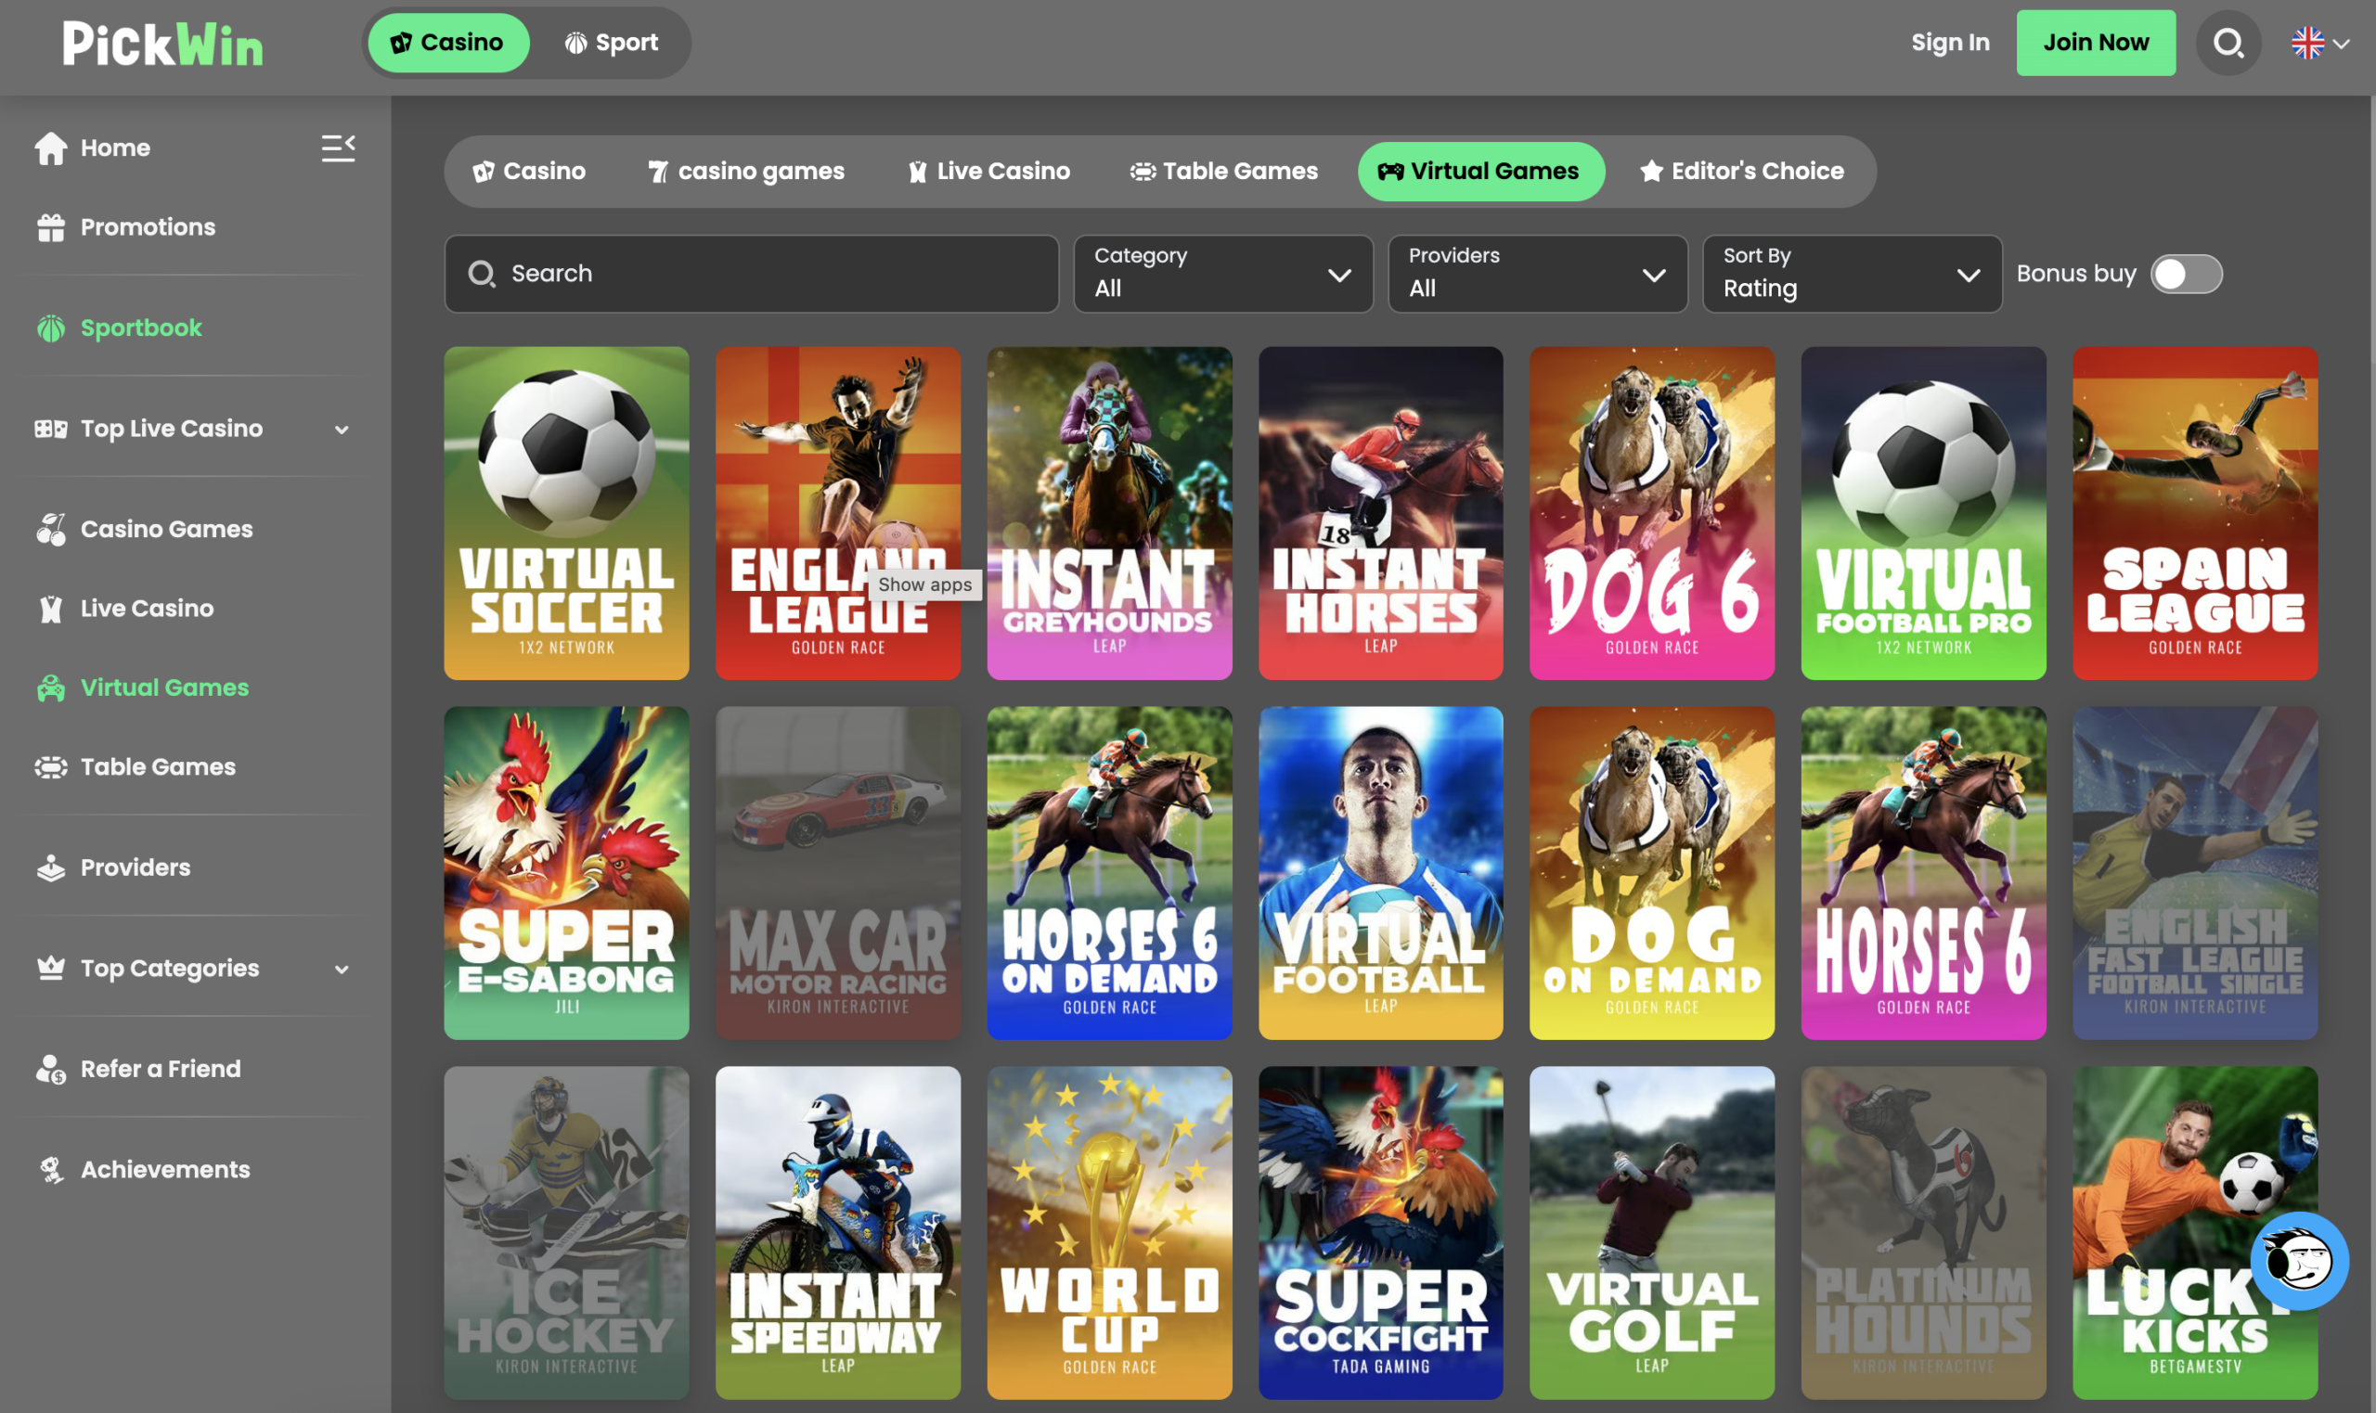The width and height of the screenshot is (2376, 1413).
Task: Select the Live Casino tab
Action: [x=989, y=172]
